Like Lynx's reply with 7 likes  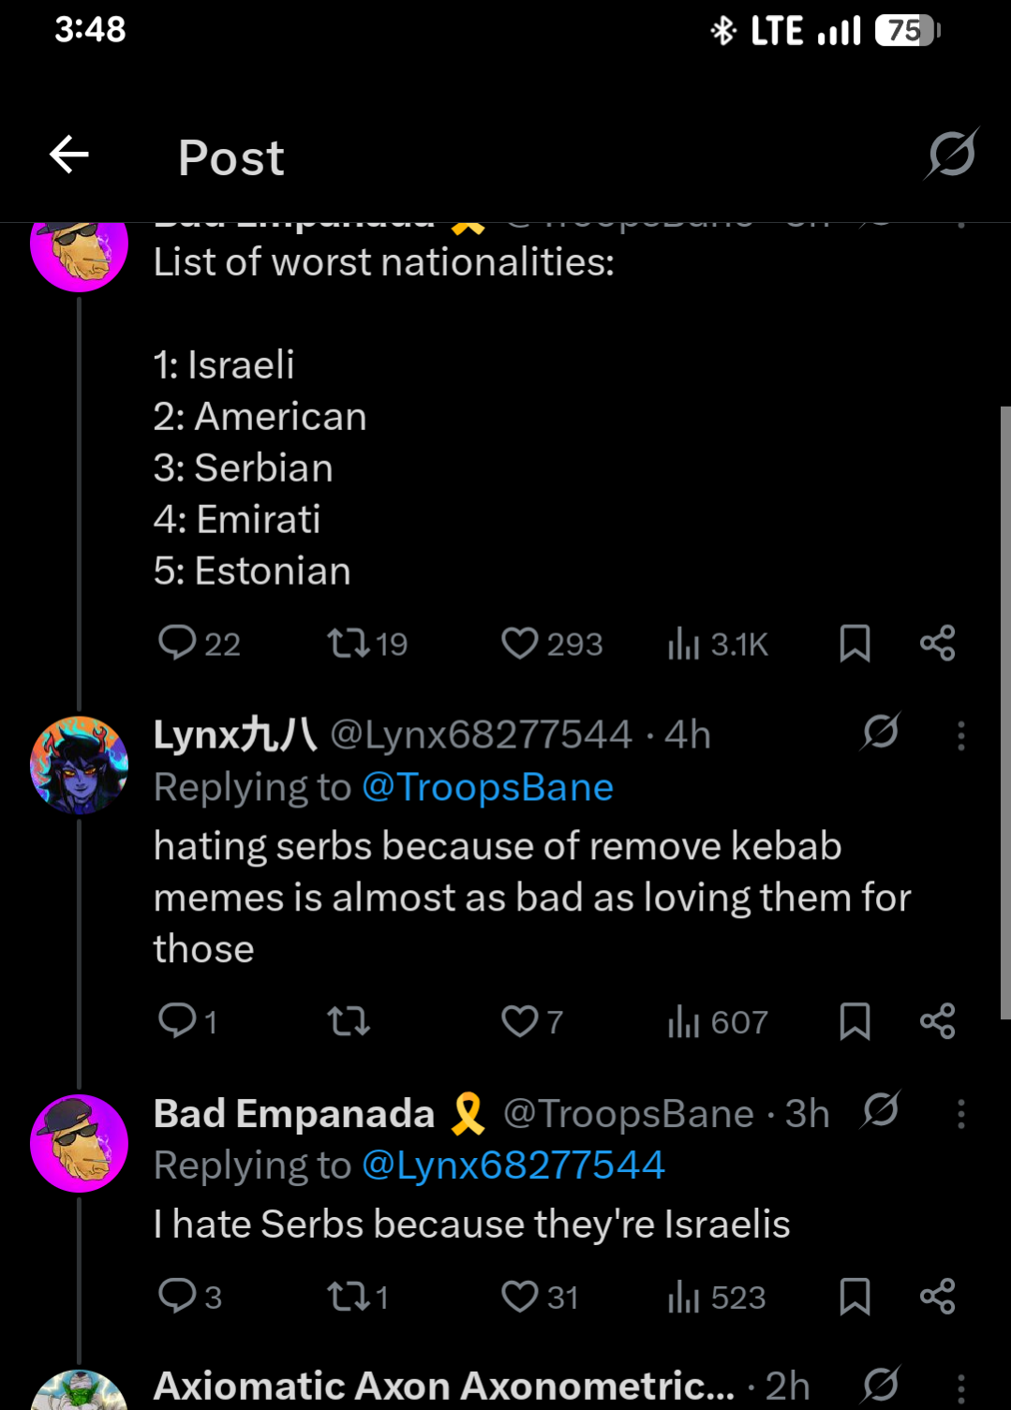point(520,1021)
